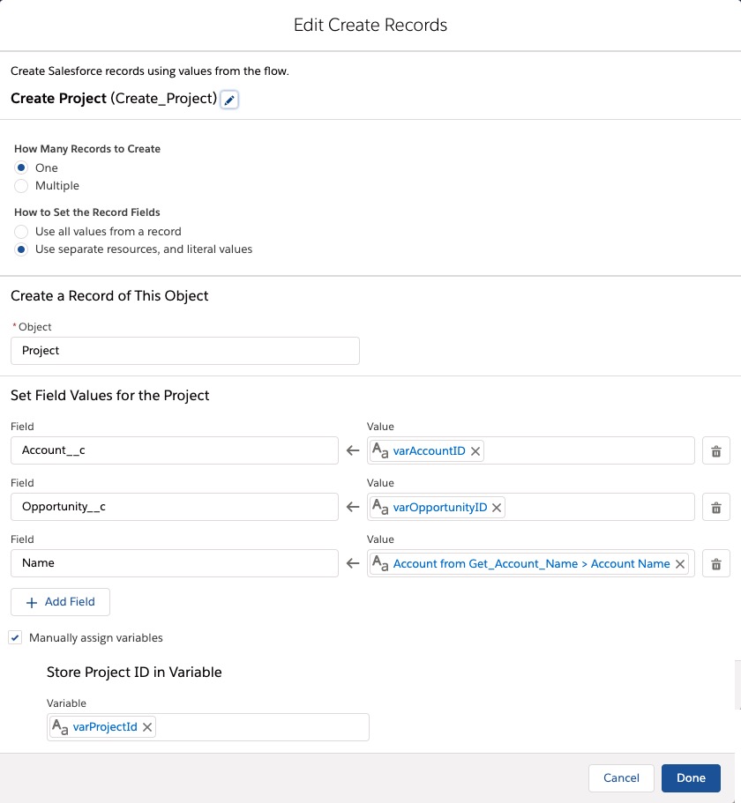Image resolution: width=741 pixels, height=803 pixels.
Task: Delete the Account__c field row with trash icon
Action: [716, 450]
